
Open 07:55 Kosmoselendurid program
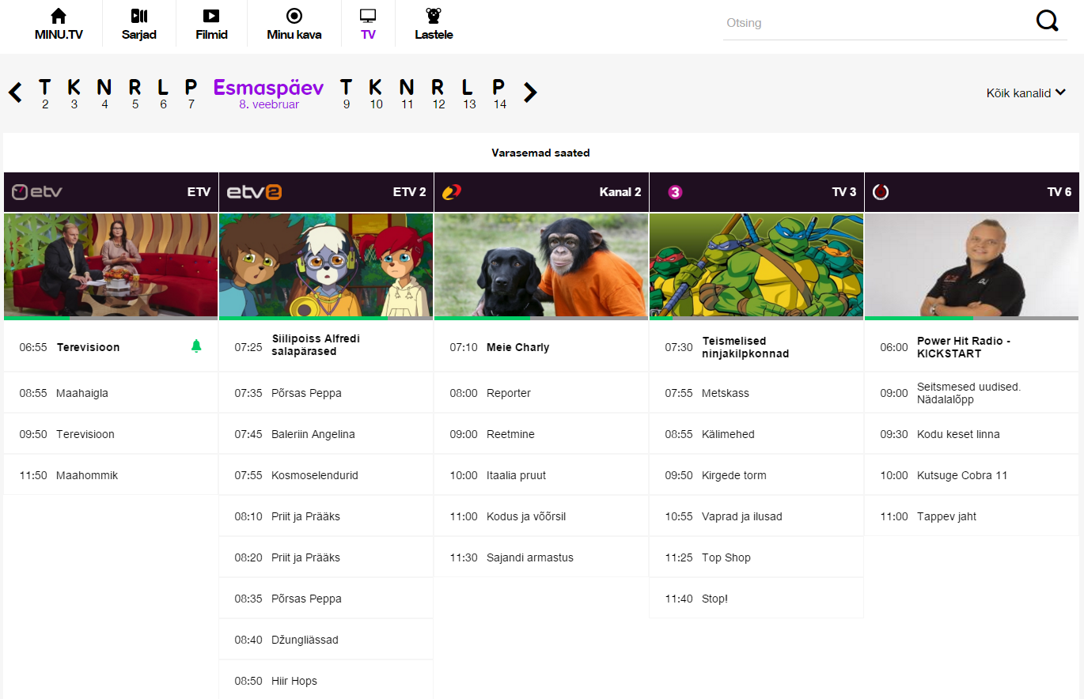click(326, 475)
